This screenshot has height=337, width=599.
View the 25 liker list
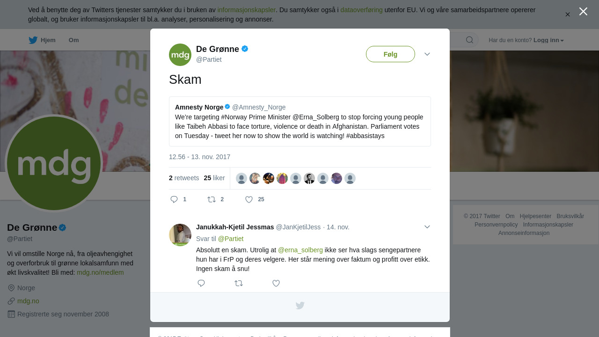(x=214, y=178)
